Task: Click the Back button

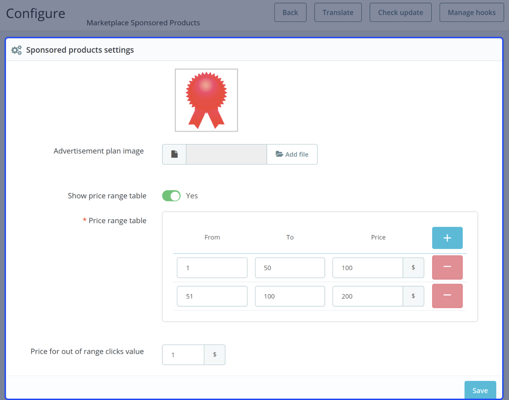Action: coord(290,12)
